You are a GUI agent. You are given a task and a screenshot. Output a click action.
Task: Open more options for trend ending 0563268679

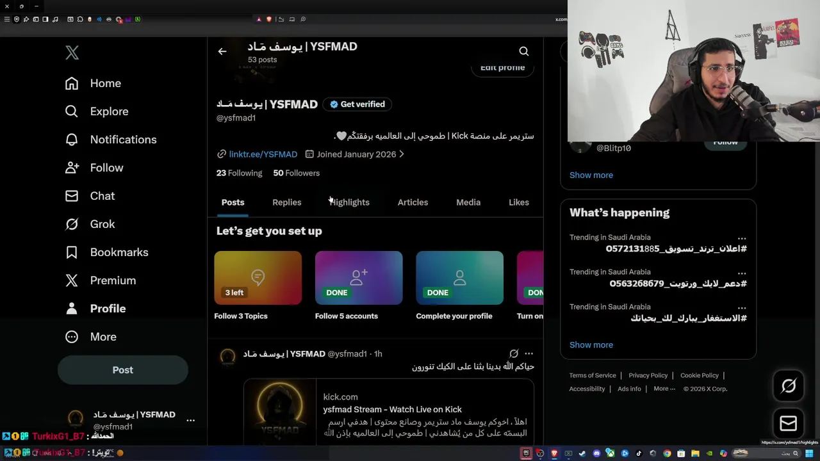[742, 272]
